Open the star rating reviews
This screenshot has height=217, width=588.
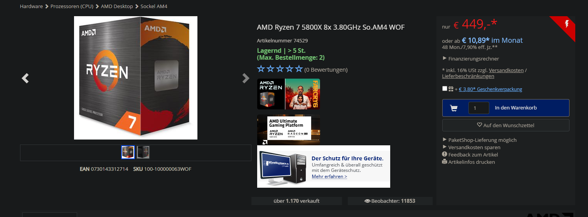(x=280, y=69)
